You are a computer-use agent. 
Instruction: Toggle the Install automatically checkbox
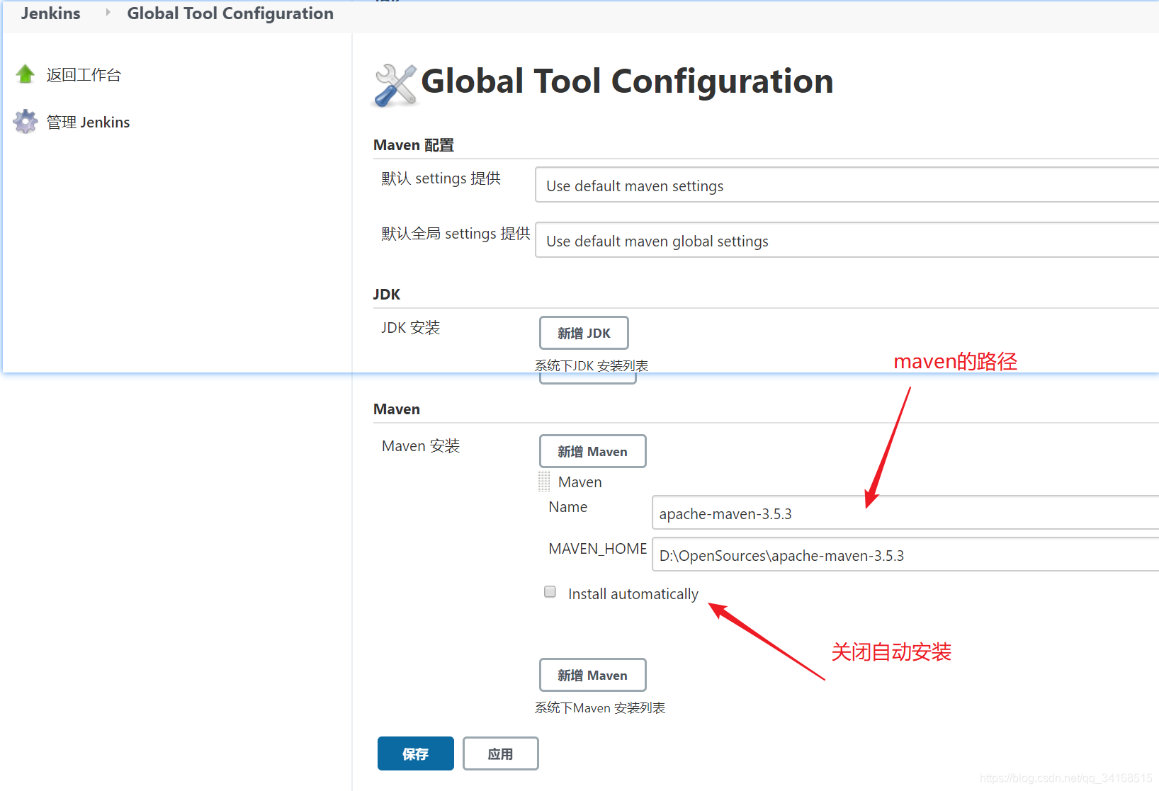point(550,592)
